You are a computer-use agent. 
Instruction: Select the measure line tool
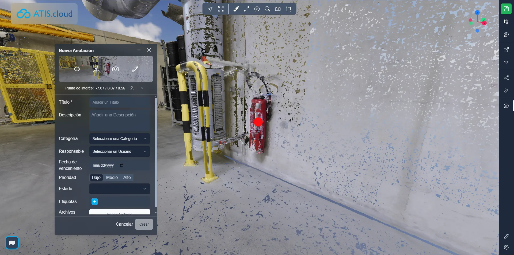246,9
